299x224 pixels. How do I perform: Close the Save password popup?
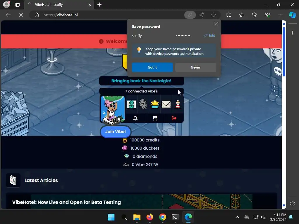216,24
